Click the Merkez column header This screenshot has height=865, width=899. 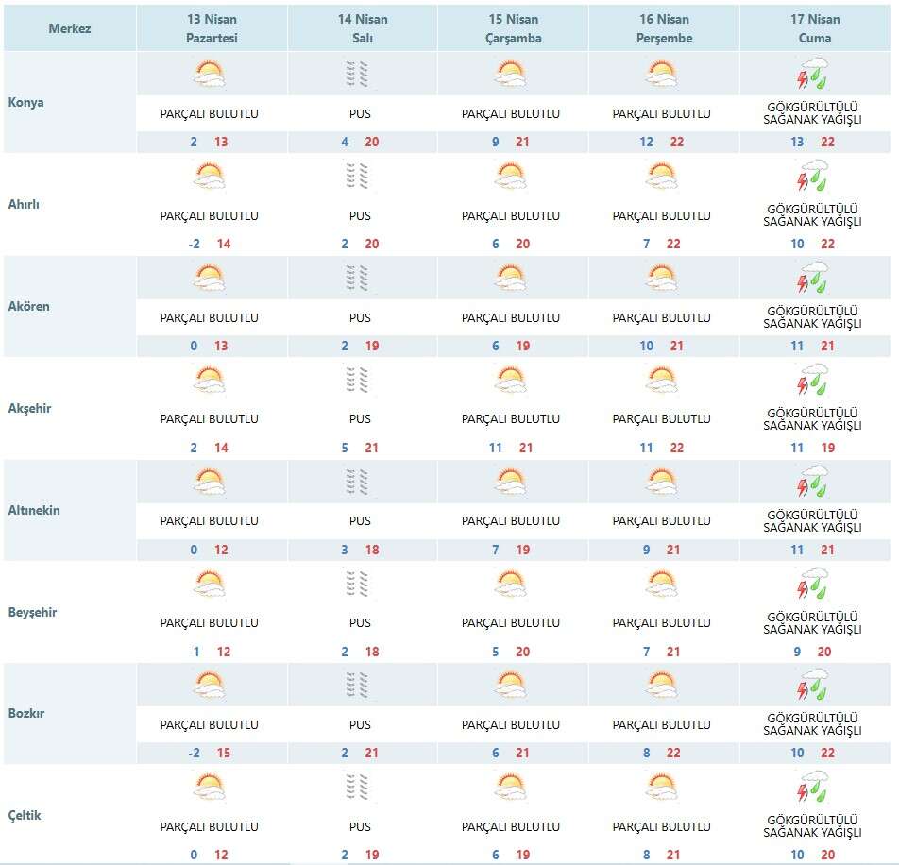click(70, 28)
